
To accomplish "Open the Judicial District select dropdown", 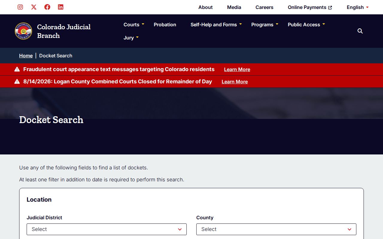I will 107,229.
